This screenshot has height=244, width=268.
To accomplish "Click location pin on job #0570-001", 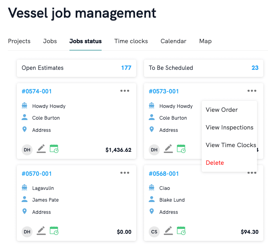I will tap(24, 211).
